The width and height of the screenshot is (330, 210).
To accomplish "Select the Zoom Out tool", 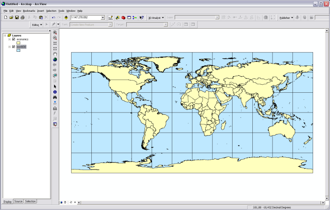I will pyautogui.click(x=55, y=38).
